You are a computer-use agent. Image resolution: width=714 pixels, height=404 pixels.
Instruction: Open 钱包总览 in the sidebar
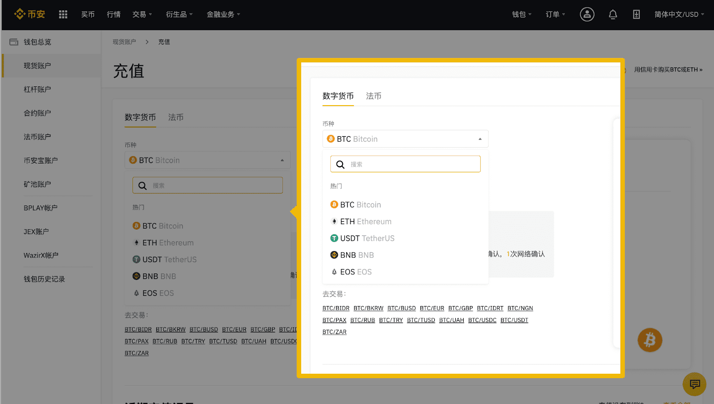(37, 42)
